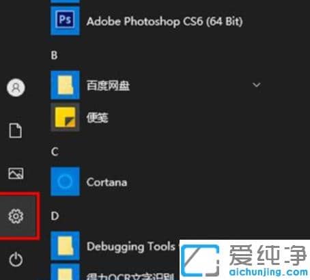
Task: Open the Debugging Tools entry label
Action: (x=131, y=247)
